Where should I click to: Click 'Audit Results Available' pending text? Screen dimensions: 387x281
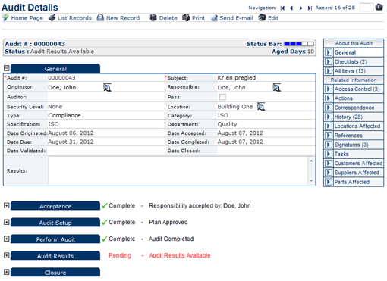(x=180, y=255)
